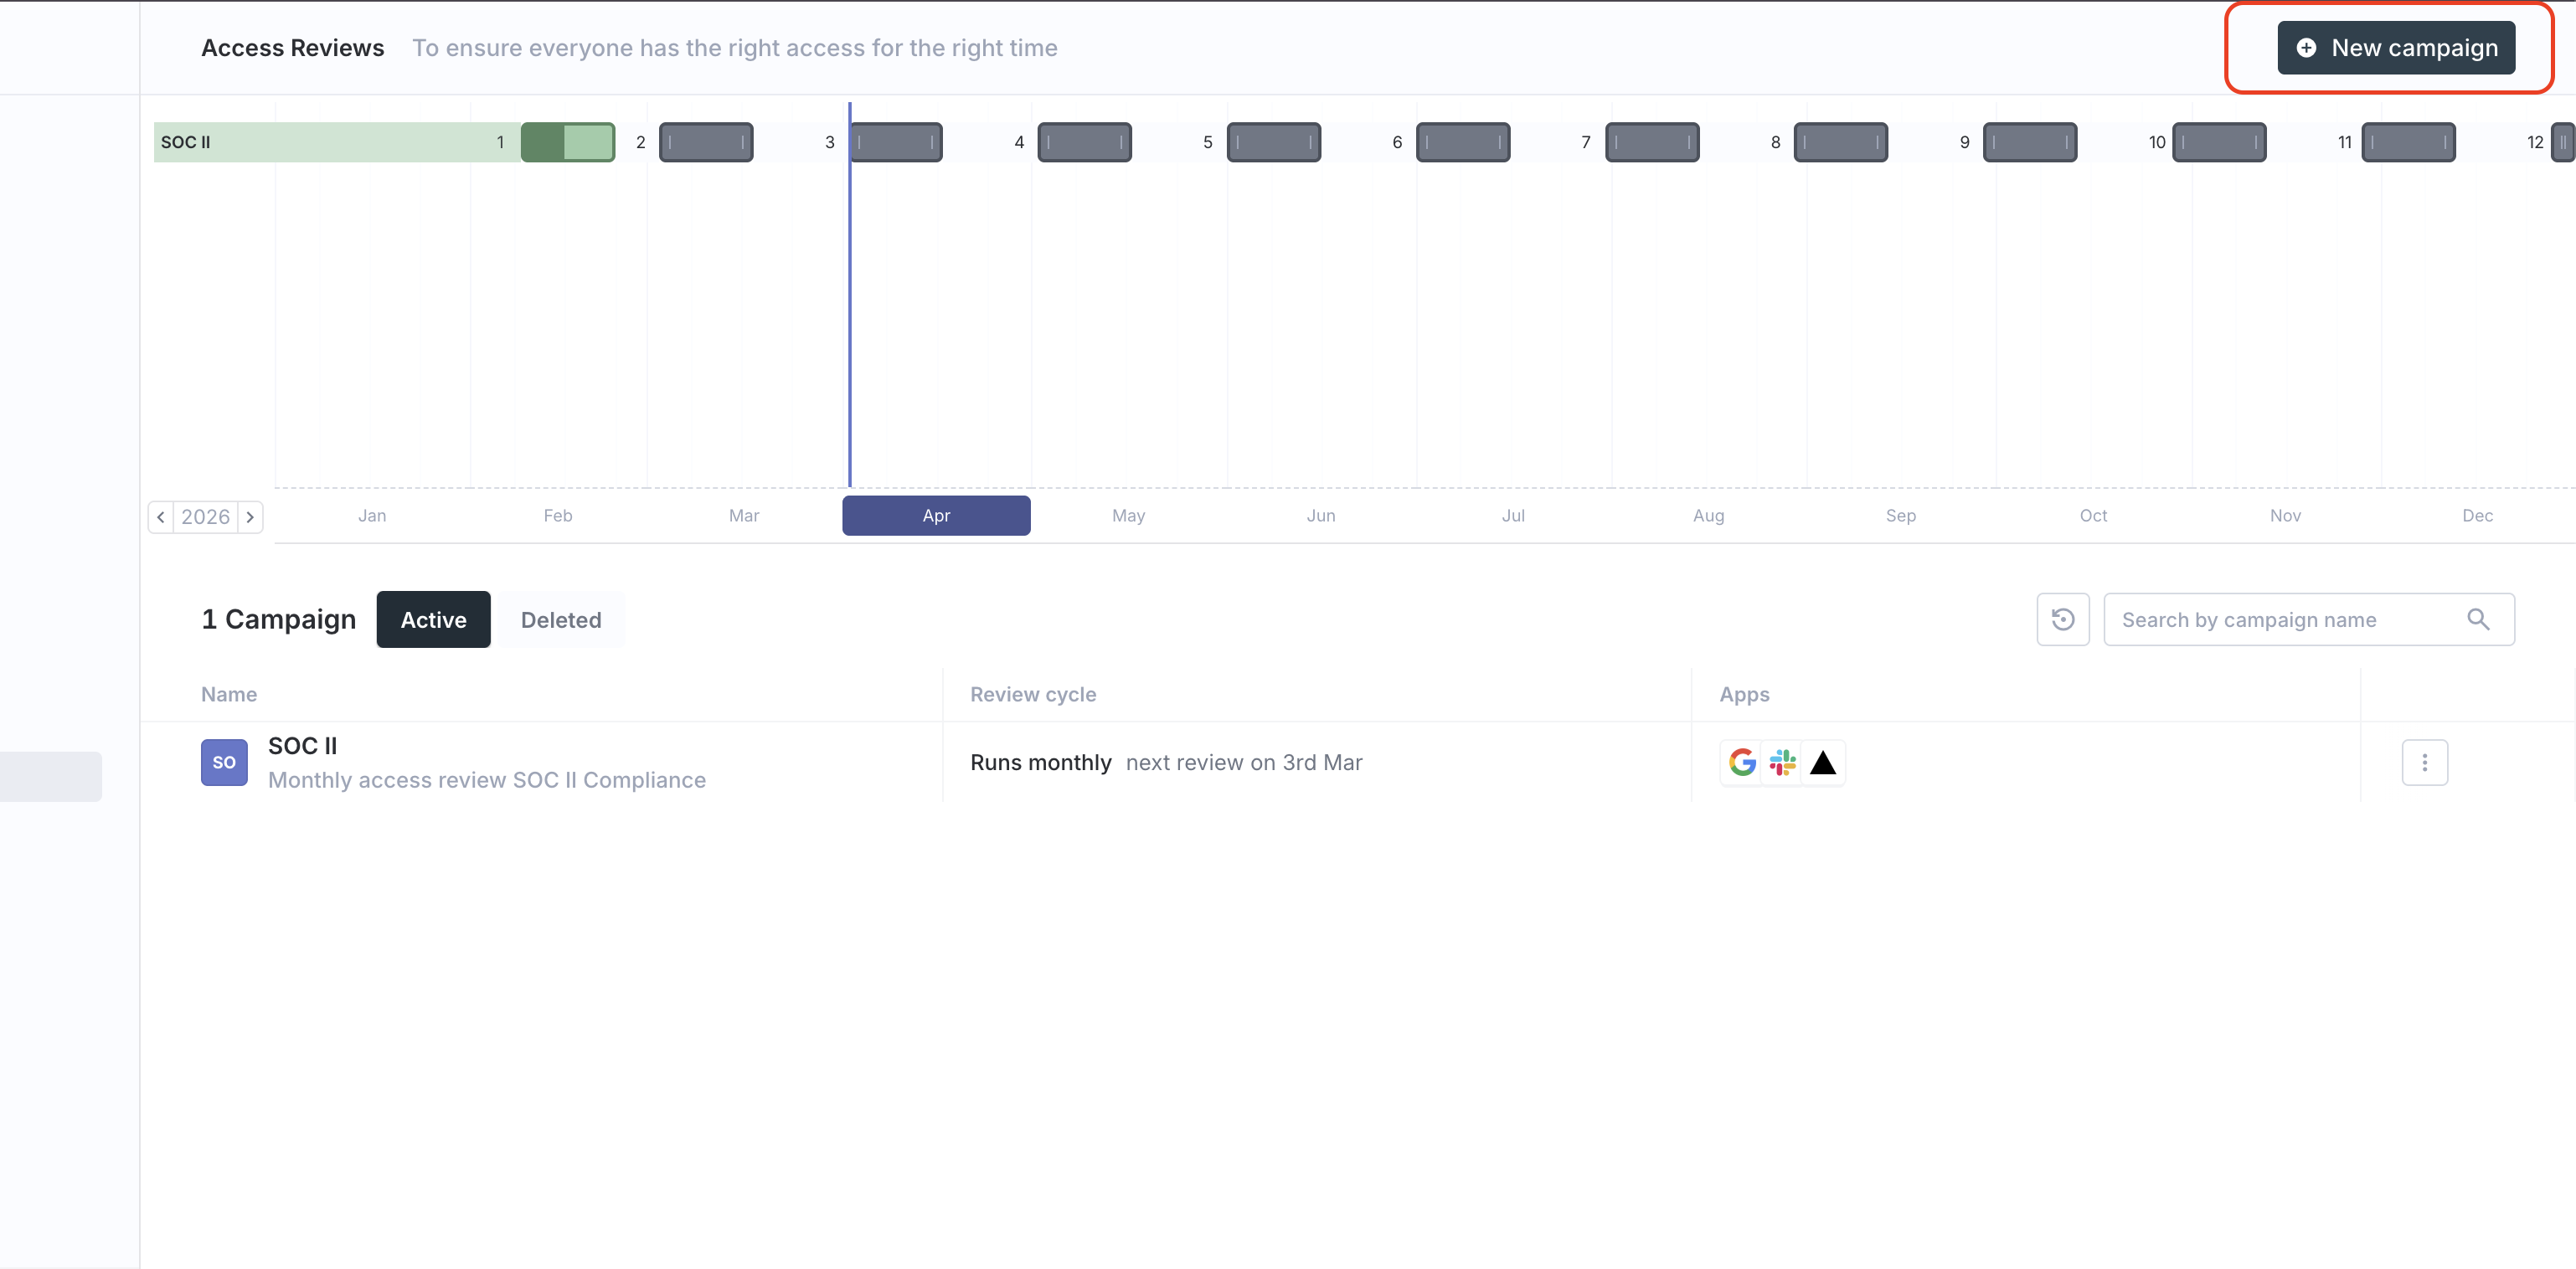Image resolution: width=2576 pixels, height=1269 pixels.
Task: Click the Slack app icon
Action: tap(1782, 763)
